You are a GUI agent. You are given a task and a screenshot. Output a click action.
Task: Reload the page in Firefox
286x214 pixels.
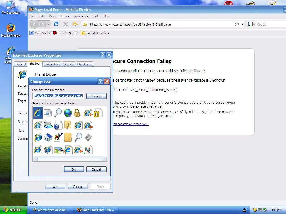point(56,24)
